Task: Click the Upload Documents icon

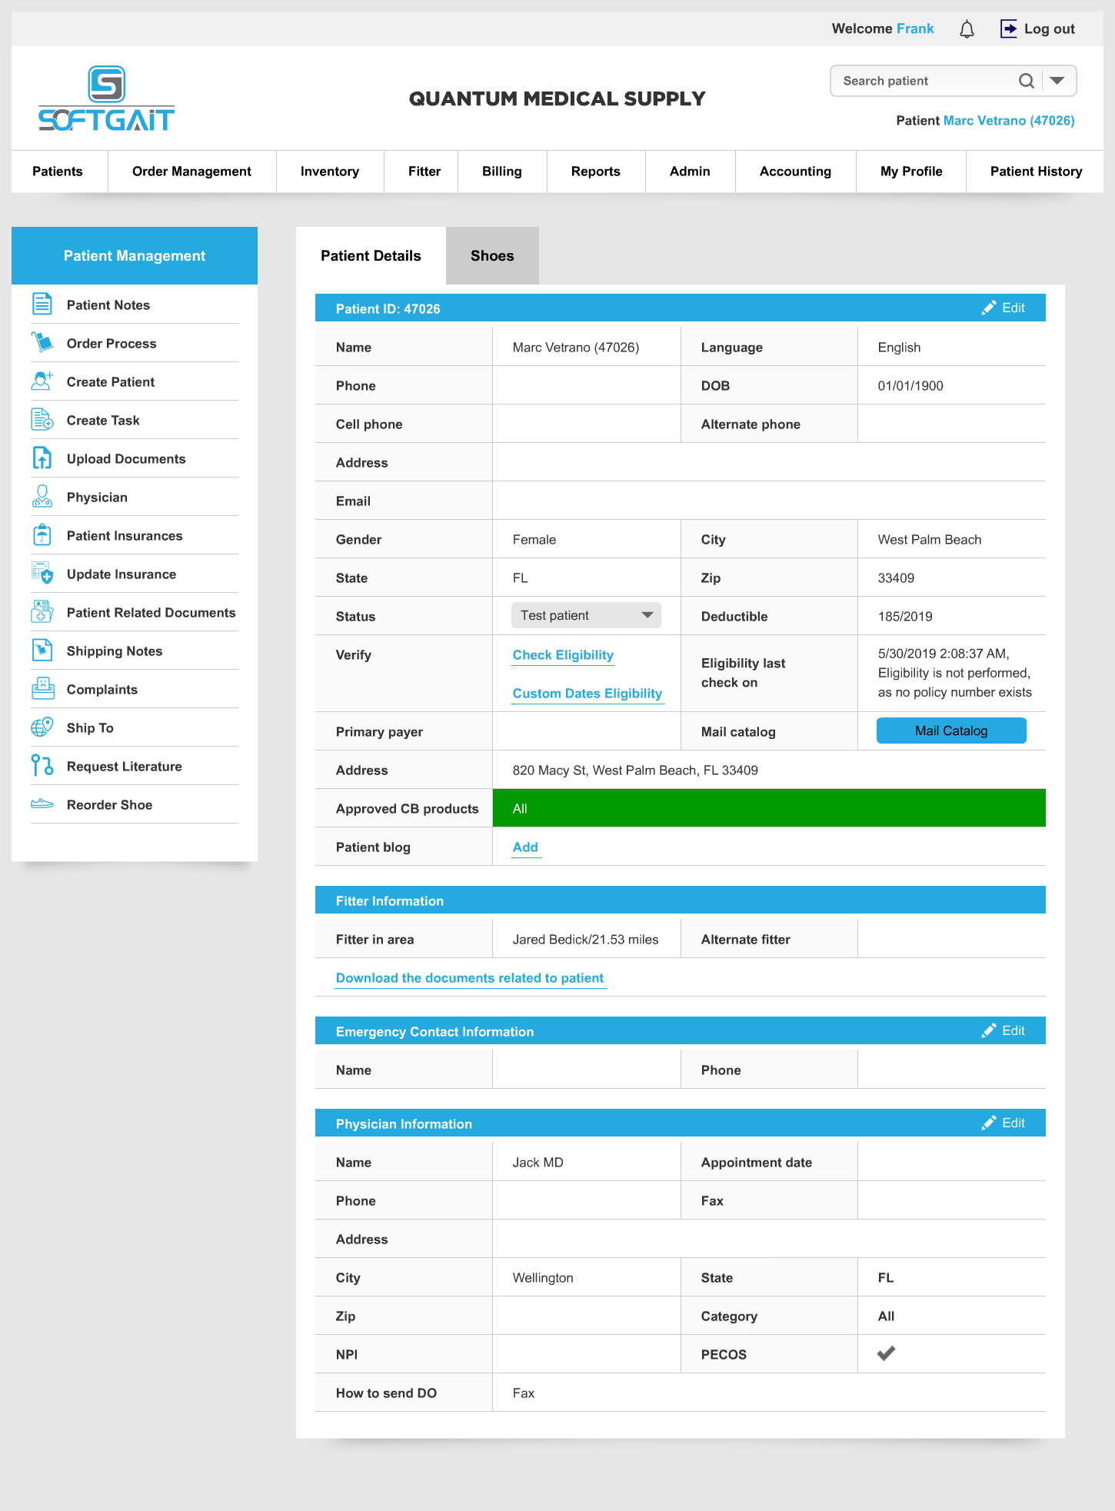Action: [x=42, y=458]
